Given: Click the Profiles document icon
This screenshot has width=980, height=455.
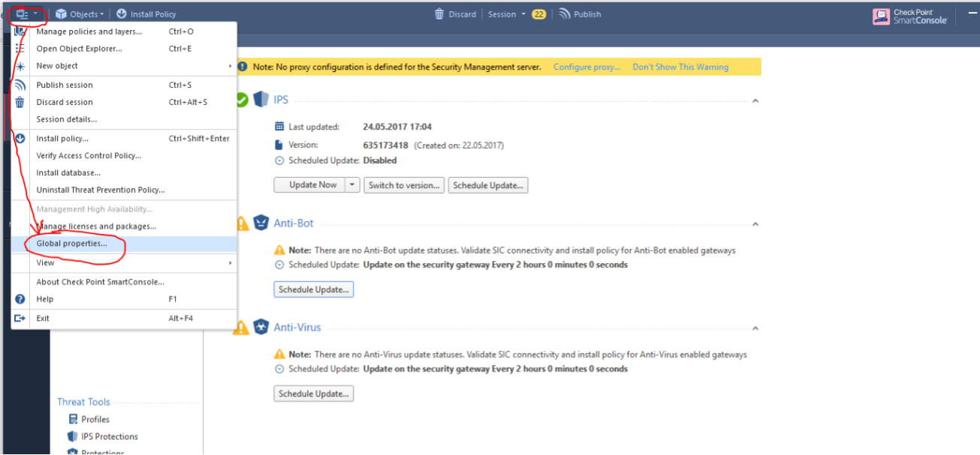Looking at the screenshot, I should pyautogui.click(x=73, y=419).
